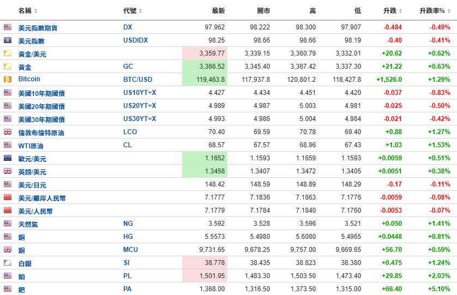The width and height of the screenshot is (457, 295).
Task: Sort the table by 升跌率% column arrows
Action: 449,11
